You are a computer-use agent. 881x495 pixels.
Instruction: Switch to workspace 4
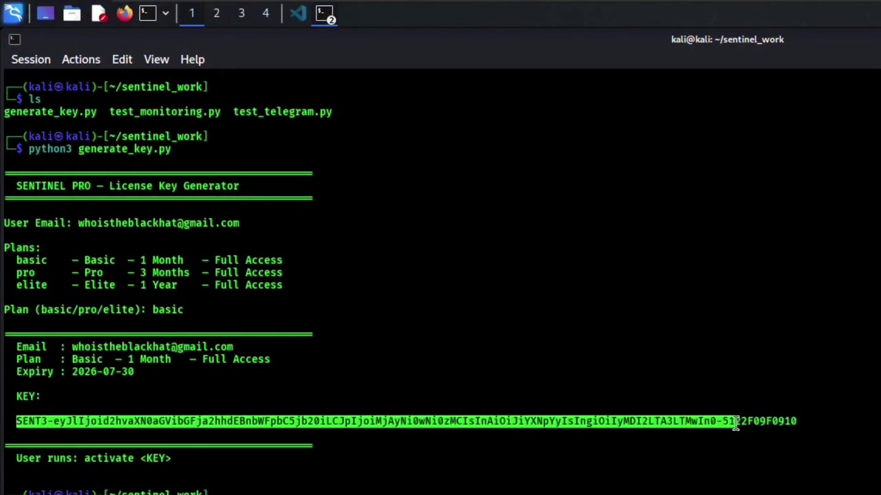click(266, 13)
